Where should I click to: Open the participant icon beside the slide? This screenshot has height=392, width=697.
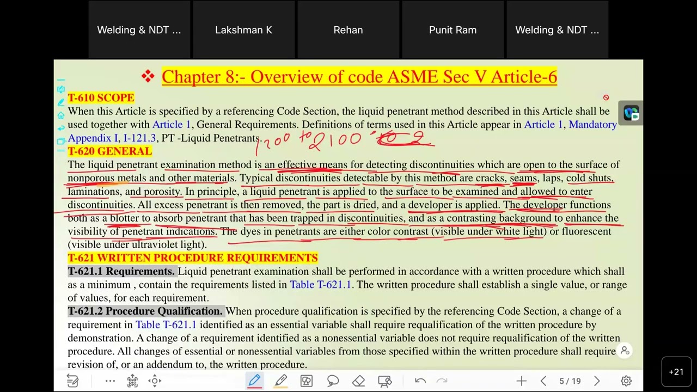(625, 351)
